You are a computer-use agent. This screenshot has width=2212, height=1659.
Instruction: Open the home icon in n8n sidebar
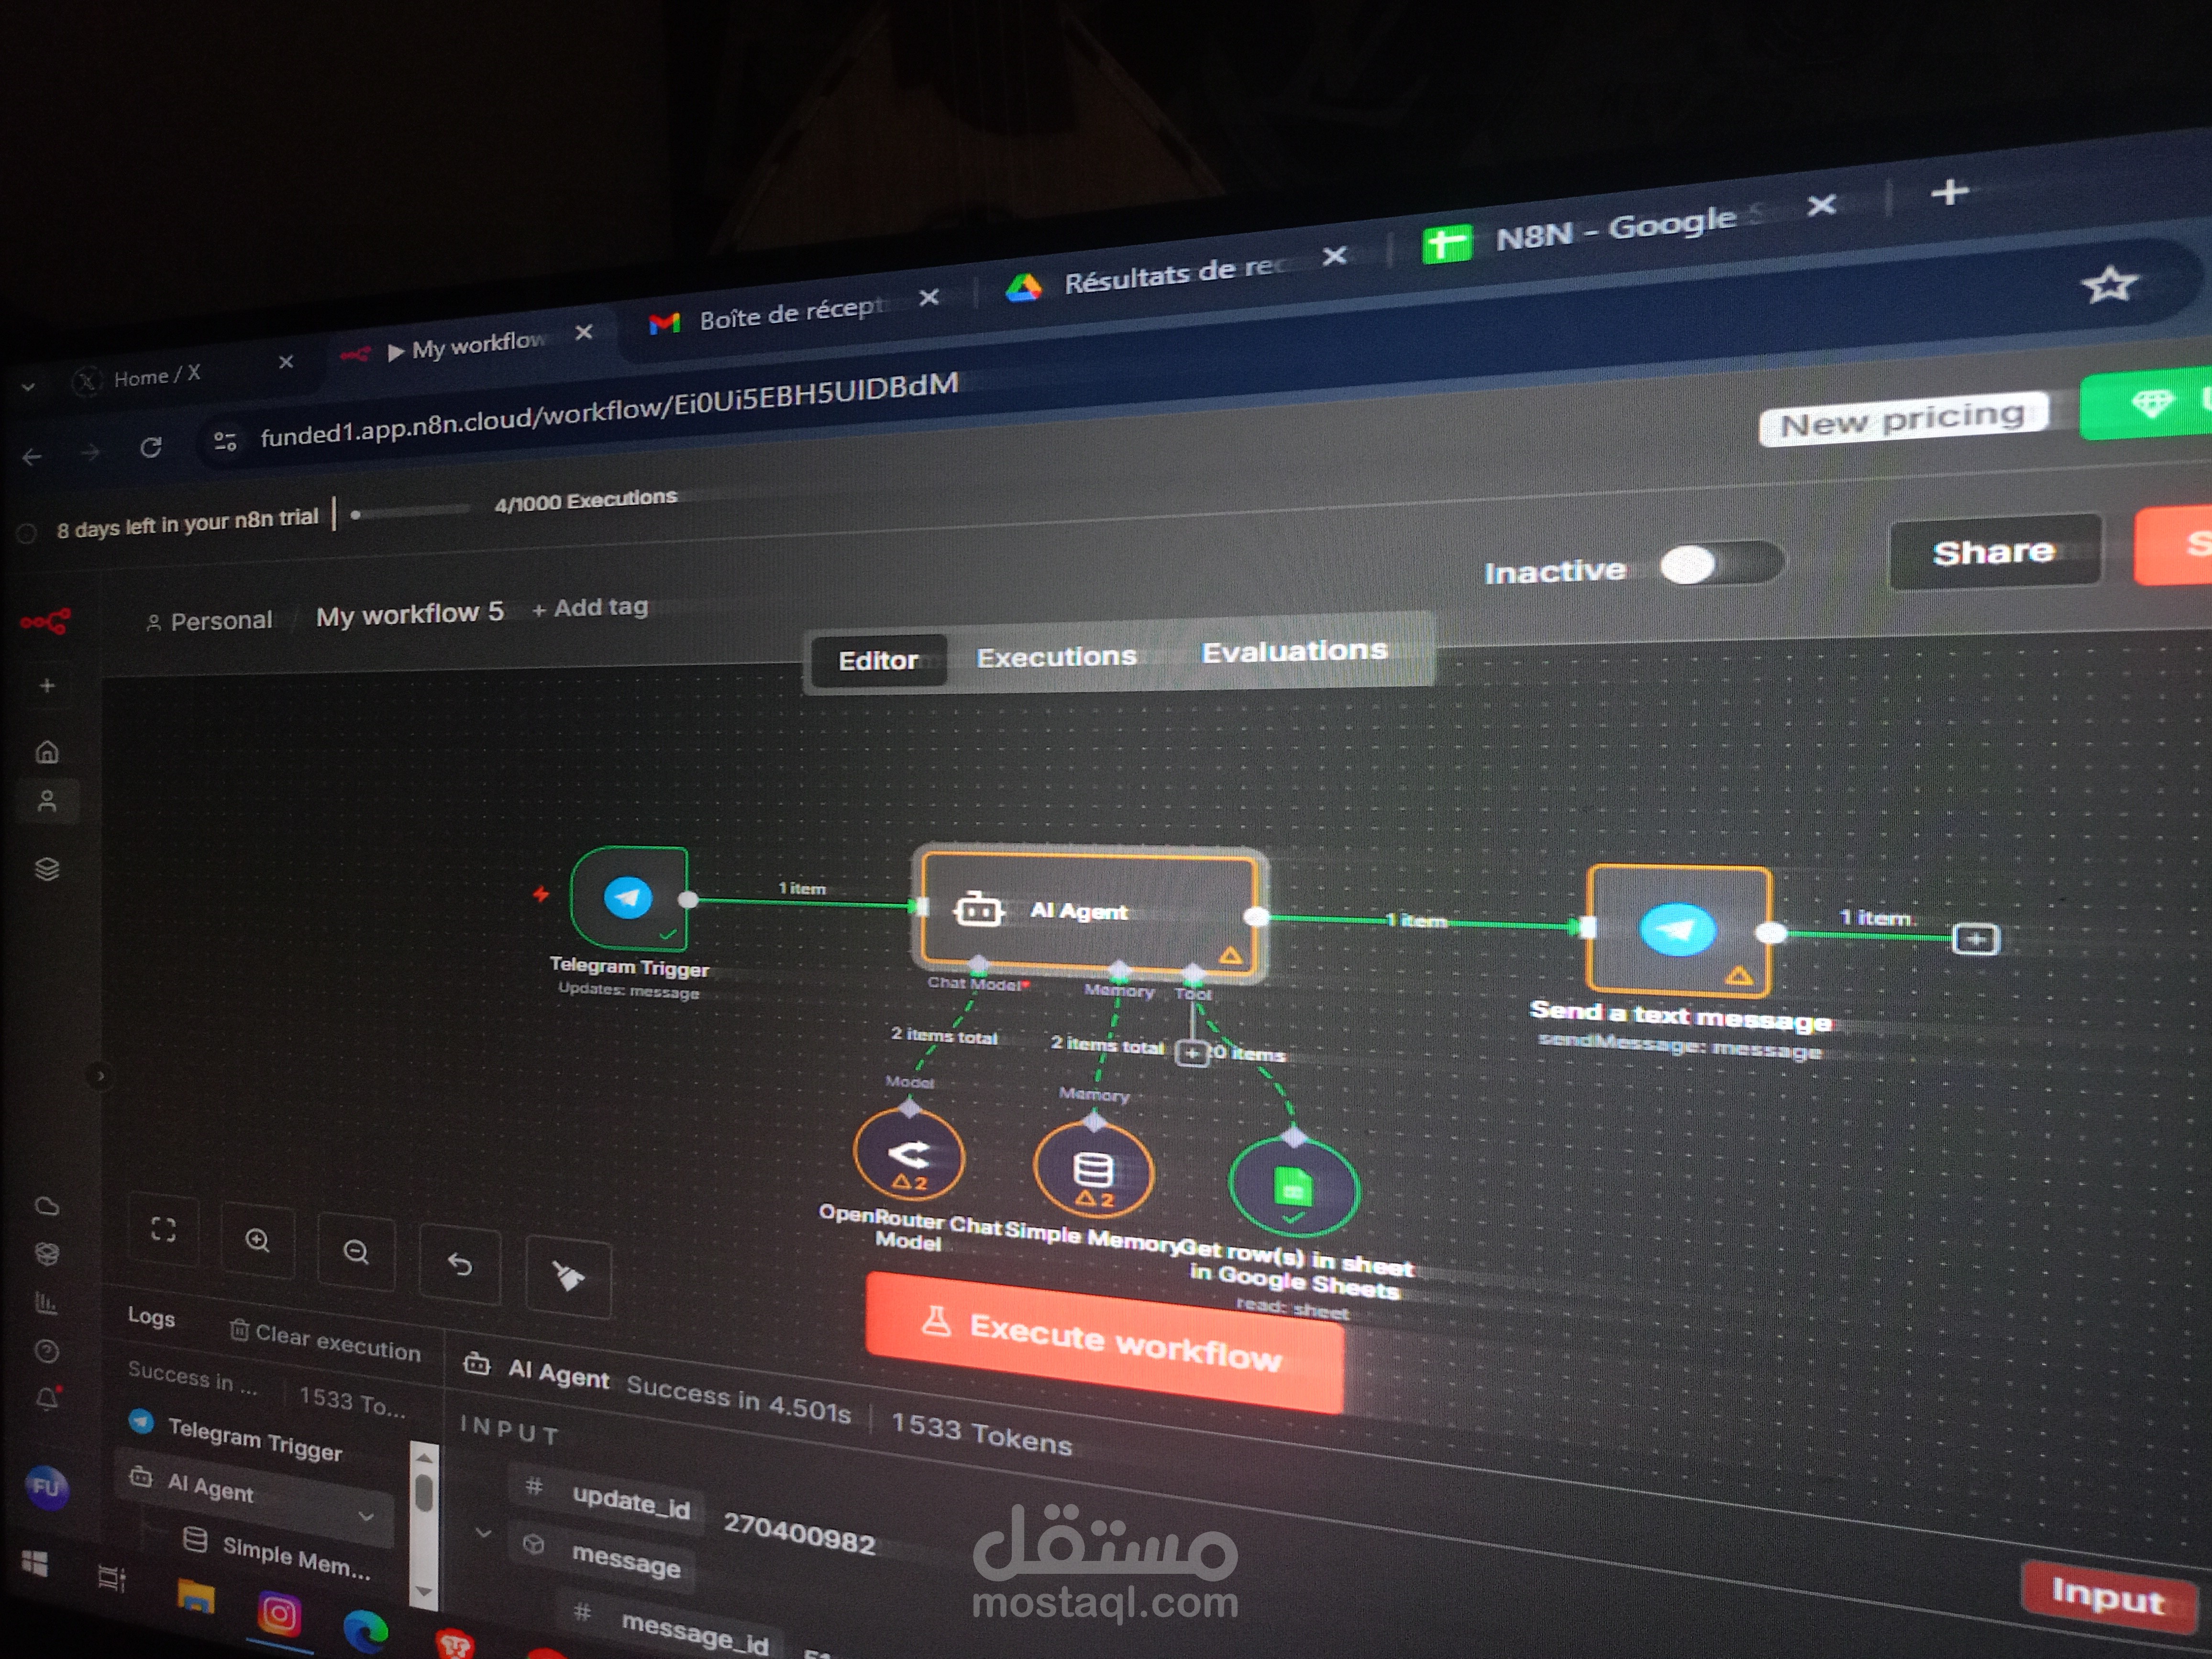pyautogui.click(x=47, y=752)
